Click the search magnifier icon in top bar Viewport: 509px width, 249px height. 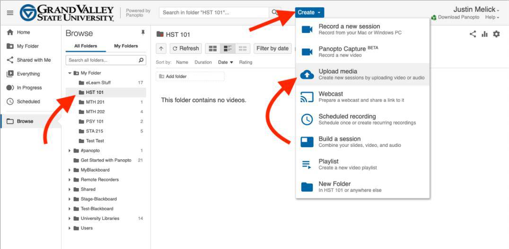[275, 12]
